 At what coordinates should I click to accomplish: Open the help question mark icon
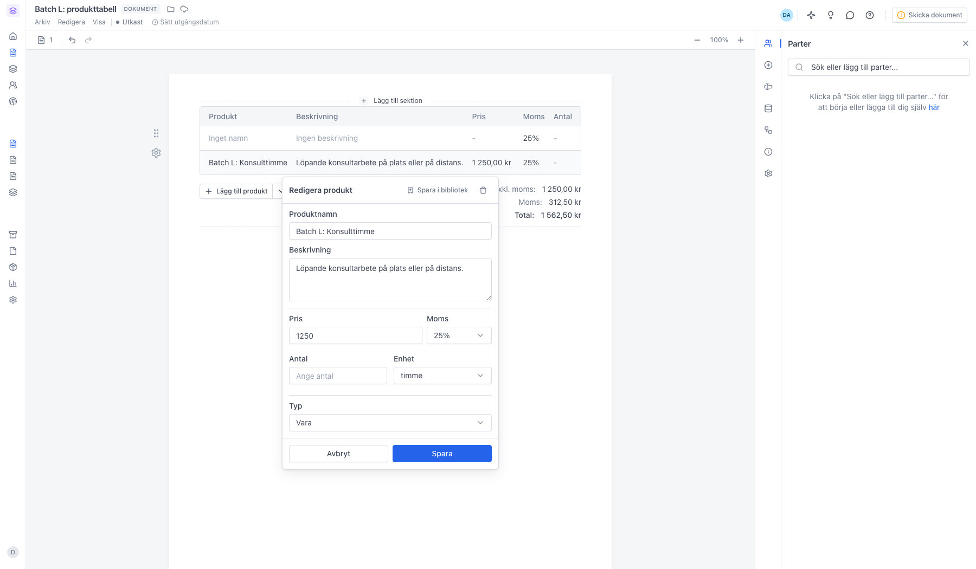click(x=870, y=15)
